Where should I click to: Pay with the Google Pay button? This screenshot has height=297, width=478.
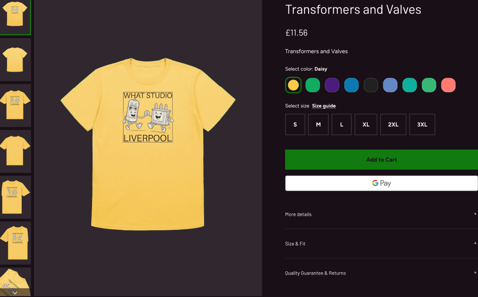coord(381,183)
